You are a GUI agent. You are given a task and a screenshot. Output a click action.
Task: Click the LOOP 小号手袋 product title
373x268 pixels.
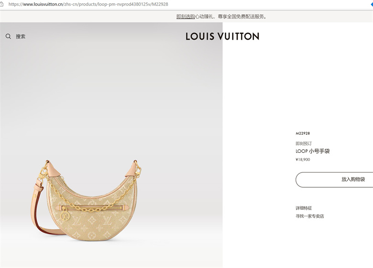[313, 151]
